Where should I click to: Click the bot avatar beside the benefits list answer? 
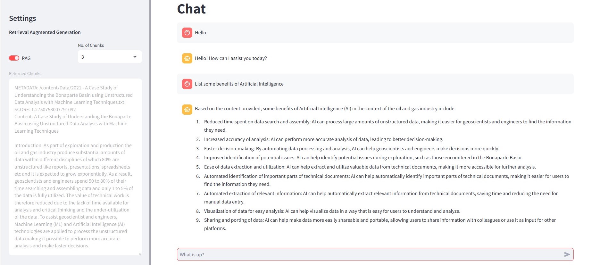coord(187,109)
